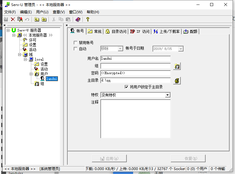Screen dimensions: 235x174
Task: Click into the 用户名 field
Action: (136, 58)
